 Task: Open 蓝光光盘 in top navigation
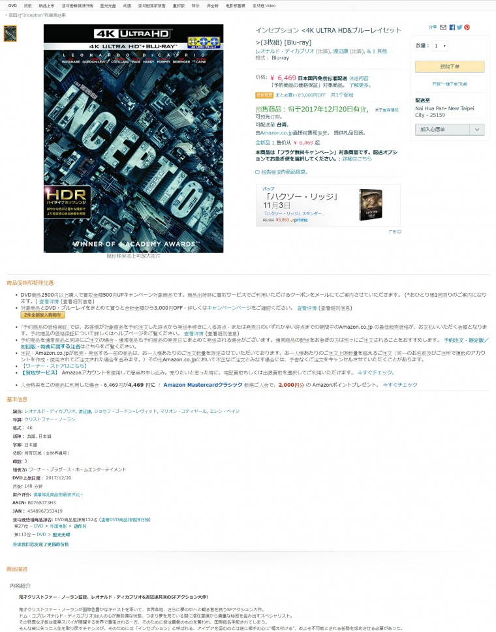pos(108,6)
